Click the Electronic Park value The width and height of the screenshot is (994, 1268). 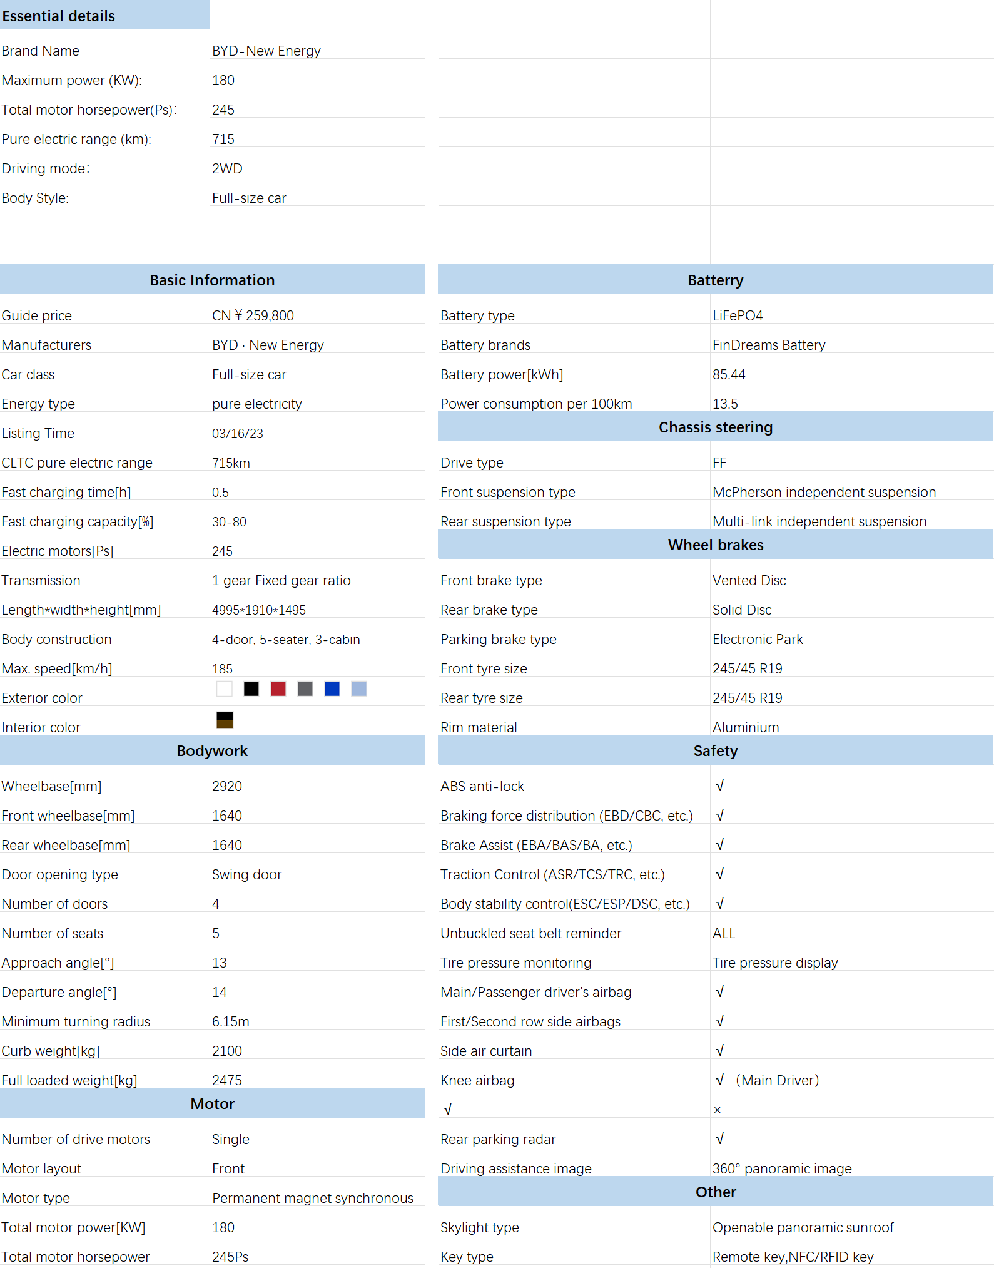point(758,639)
